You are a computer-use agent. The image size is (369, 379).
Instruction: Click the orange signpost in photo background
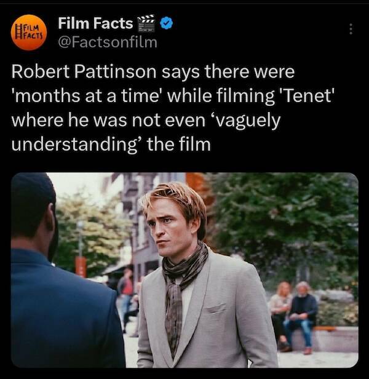coord(81,267)
